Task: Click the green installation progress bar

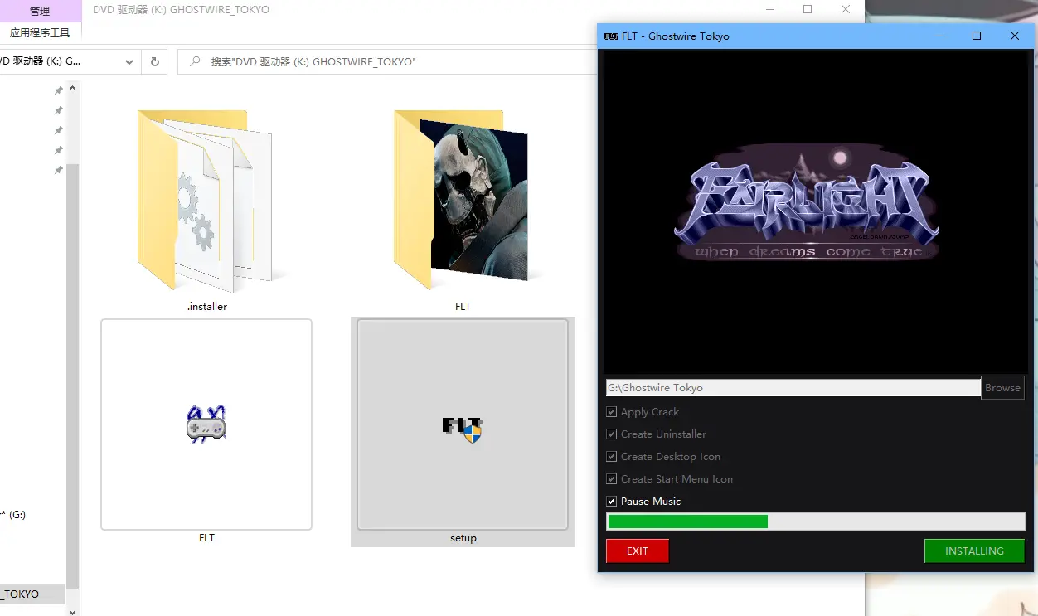Action: tap(816, 521)
